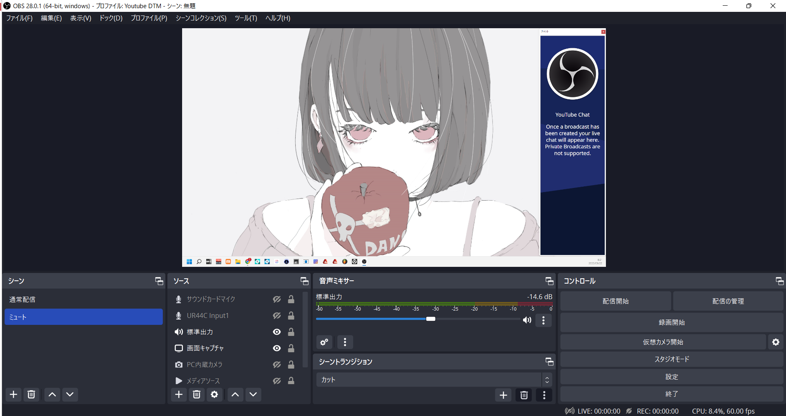Viewport: 786px width, 416px height.
Task: Show the メディアソース source
Action: (277, 381)
